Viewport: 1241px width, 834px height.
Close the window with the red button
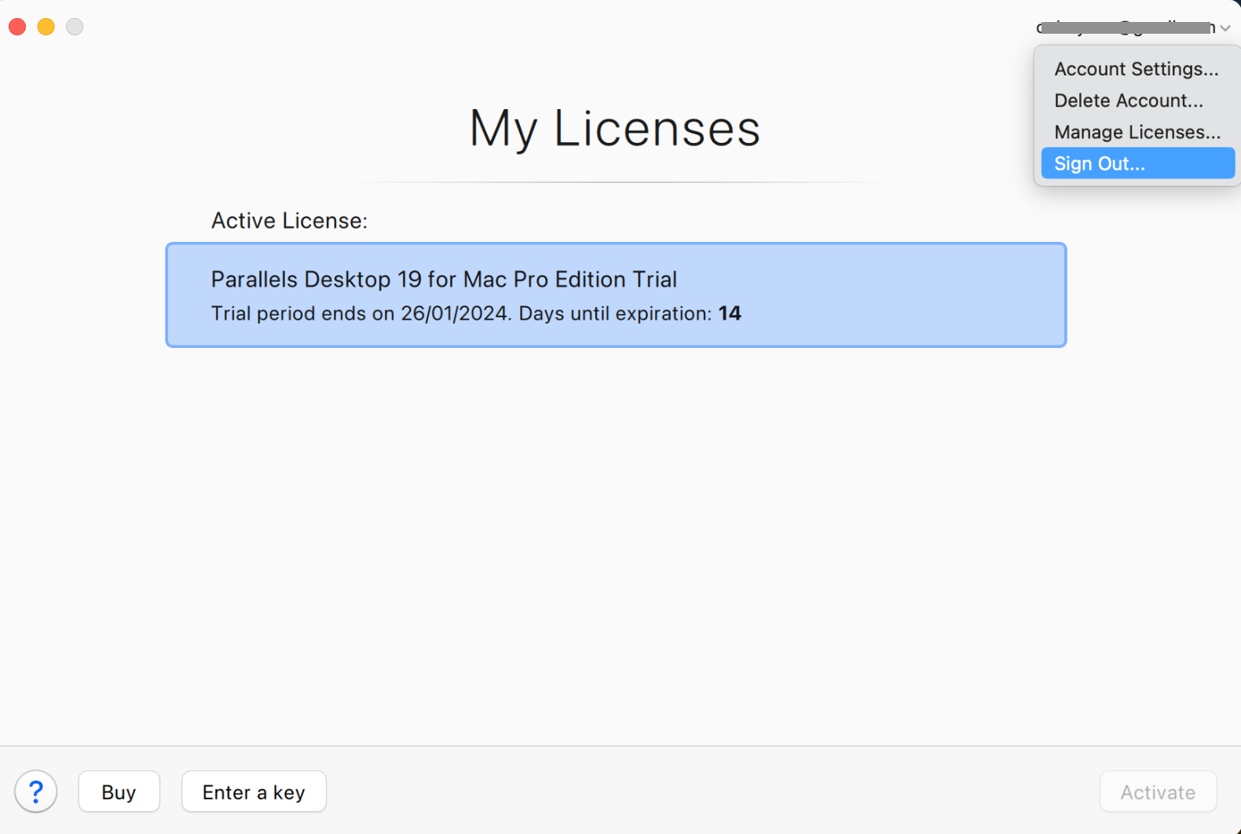[x=17, y=27]
